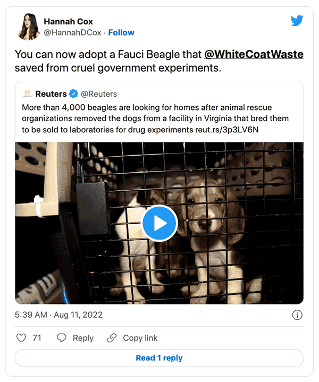Click the Twitter bird logo
Screen dimensions: 319x382
tap(297, 21)
